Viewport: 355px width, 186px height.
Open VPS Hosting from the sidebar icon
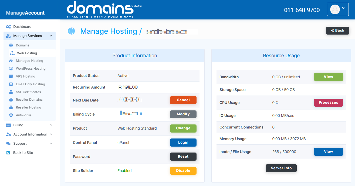[x=11, y=76]
